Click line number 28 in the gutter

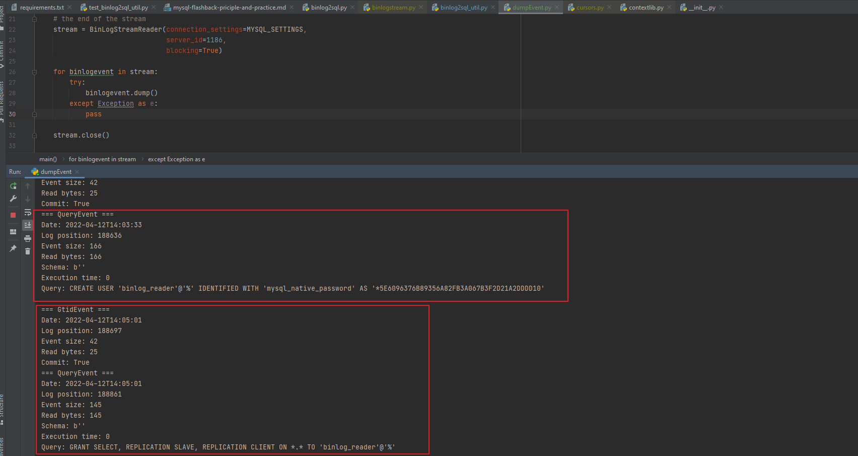pyautogui.click(x=12, y=93)
